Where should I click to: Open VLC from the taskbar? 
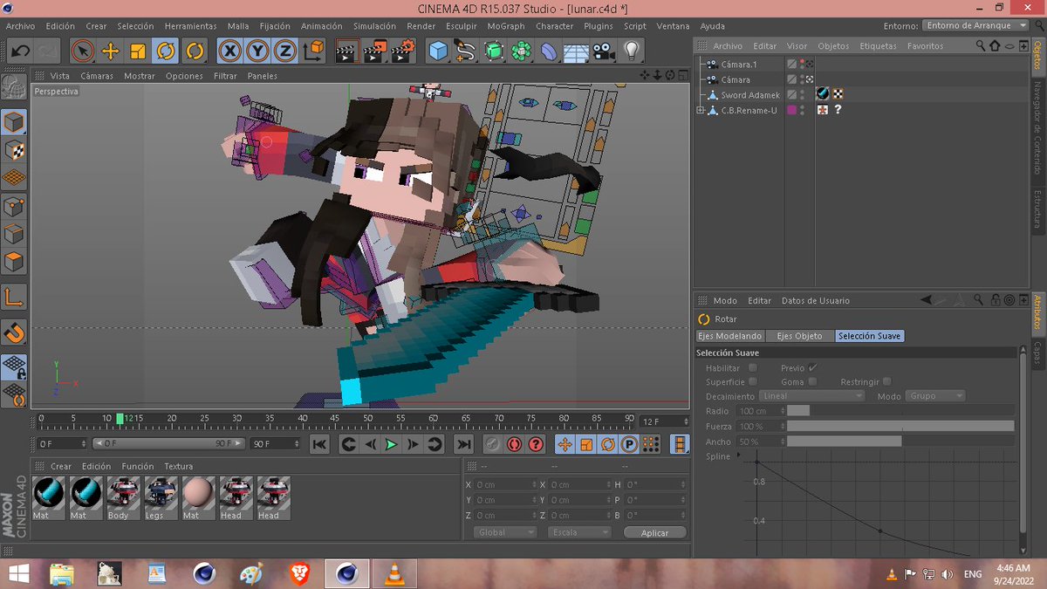[x=394, y=573]
